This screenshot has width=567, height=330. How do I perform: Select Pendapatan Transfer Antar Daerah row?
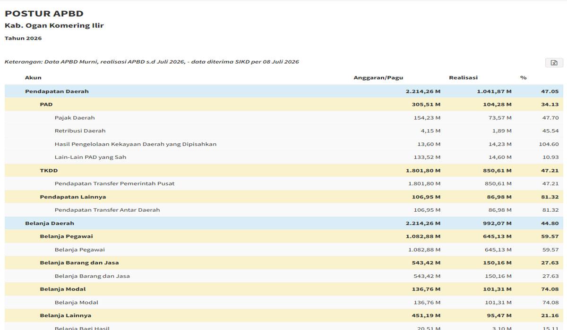284,210
